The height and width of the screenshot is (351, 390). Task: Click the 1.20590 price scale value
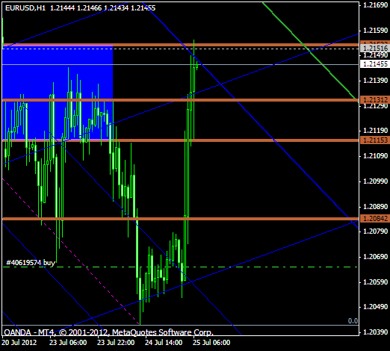[x=375, y=282]
